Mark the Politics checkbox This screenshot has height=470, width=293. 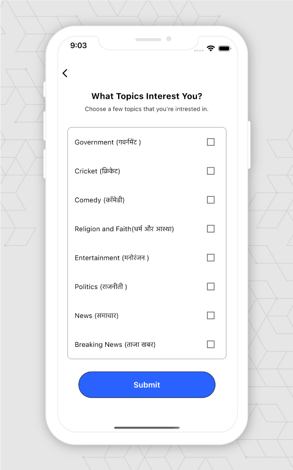(211, 287)
